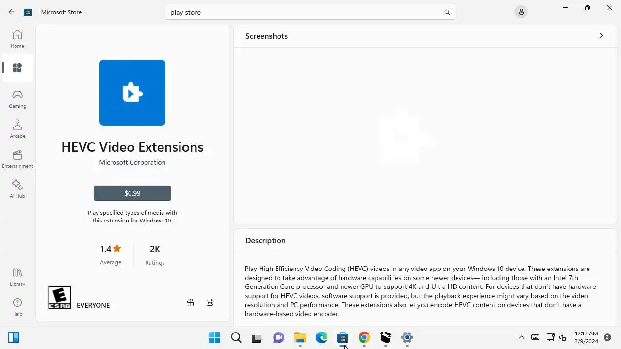Buy the app for $0.99
This screenshot has height=349, width=621.
coord(132,193)
